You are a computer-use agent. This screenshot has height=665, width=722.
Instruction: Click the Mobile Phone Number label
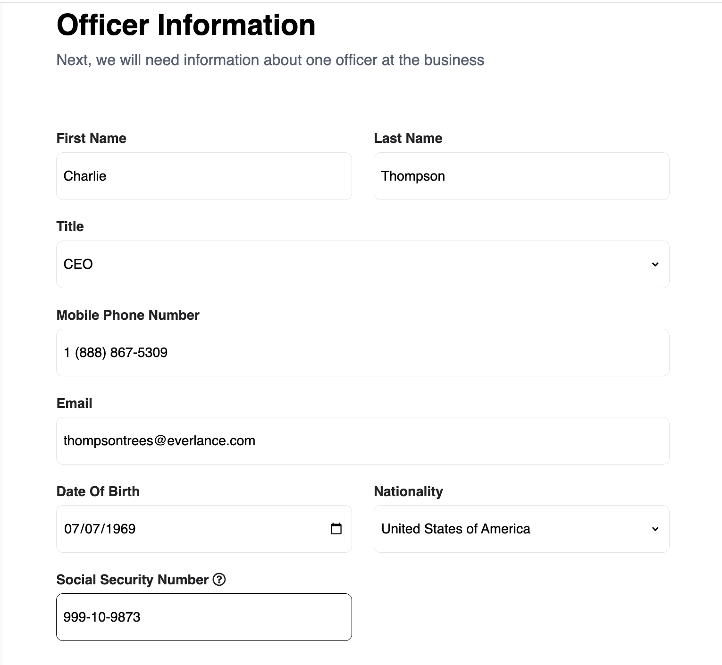128,315
